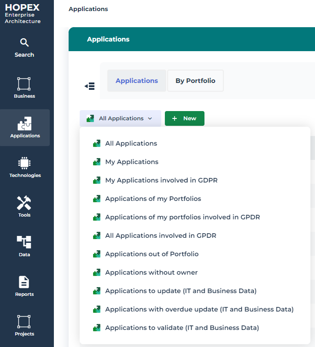The width and height of the screenshot is (315, 347).
Task: Pick Applications without owner option
Action: point(151,272)
